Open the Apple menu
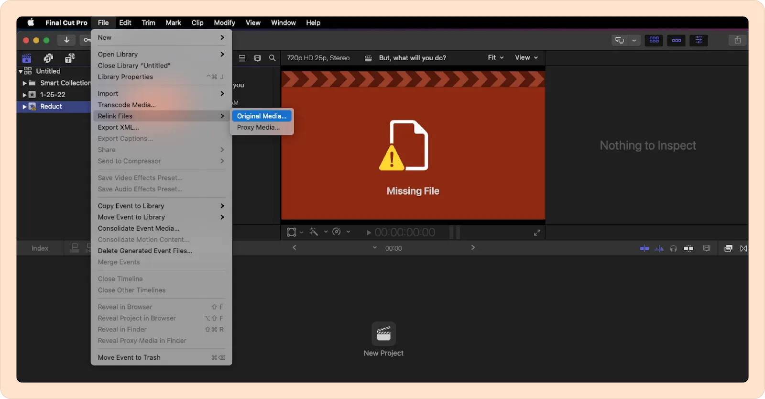Screen dimensions: 765x399 (31, 22)
